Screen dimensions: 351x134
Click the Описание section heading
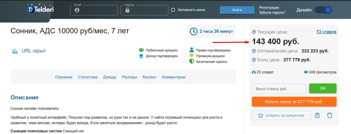coord(24,98)
